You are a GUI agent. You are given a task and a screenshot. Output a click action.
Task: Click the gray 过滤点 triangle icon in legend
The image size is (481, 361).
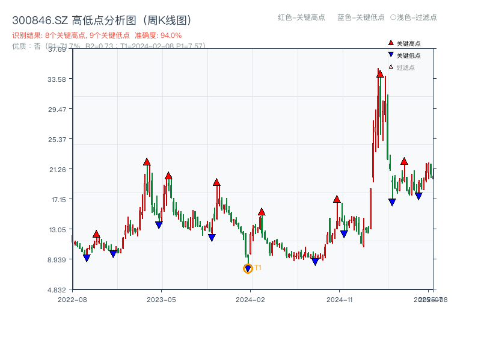(390, 66)
